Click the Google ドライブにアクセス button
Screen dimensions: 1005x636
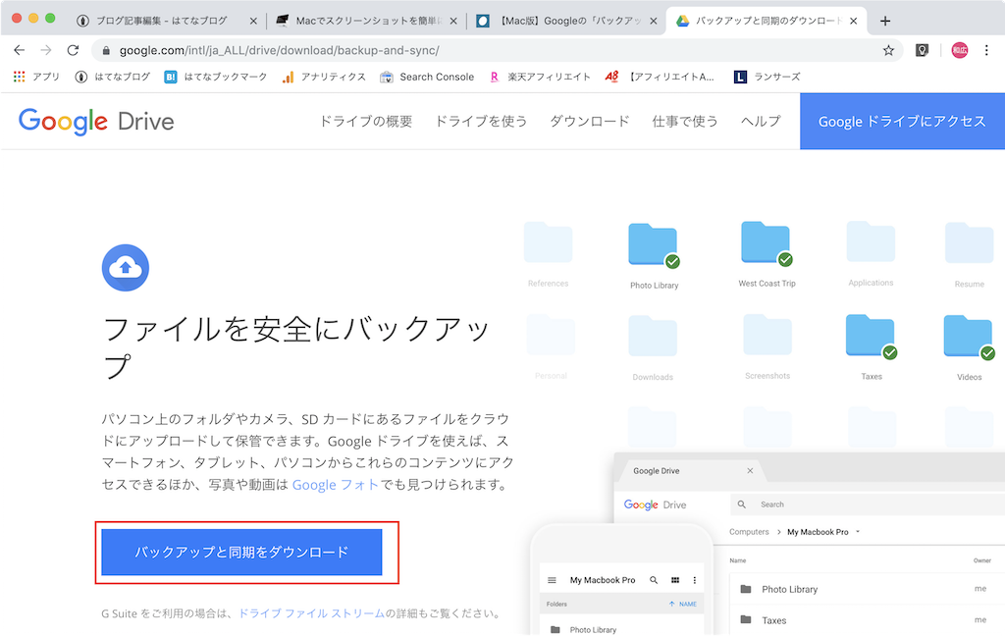coord(901,121)
